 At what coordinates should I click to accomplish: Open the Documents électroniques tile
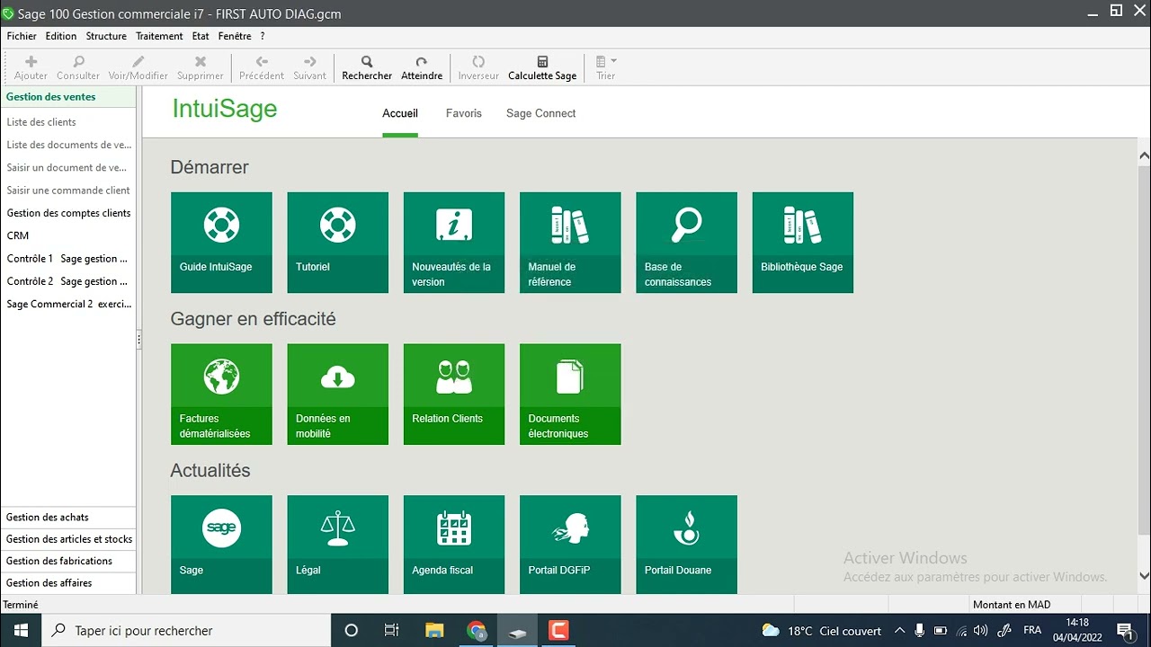[570, 394]
